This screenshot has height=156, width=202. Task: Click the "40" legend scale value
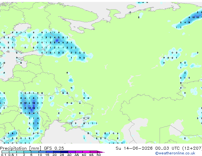pos(84,155)
